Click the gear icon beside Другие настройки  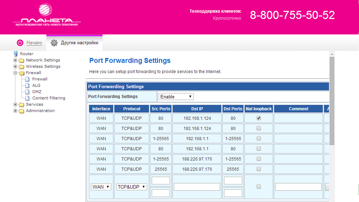click(54, 43)
